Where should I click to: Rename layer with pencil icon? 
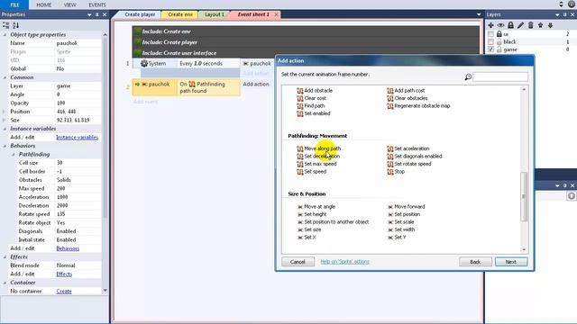[x=520, y=25]
